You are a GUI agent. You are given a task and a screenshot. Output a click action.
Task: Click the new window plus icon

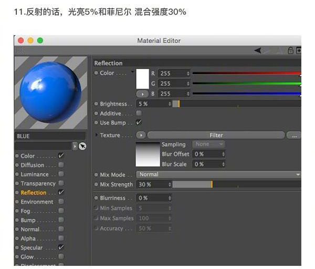[299, 50]
